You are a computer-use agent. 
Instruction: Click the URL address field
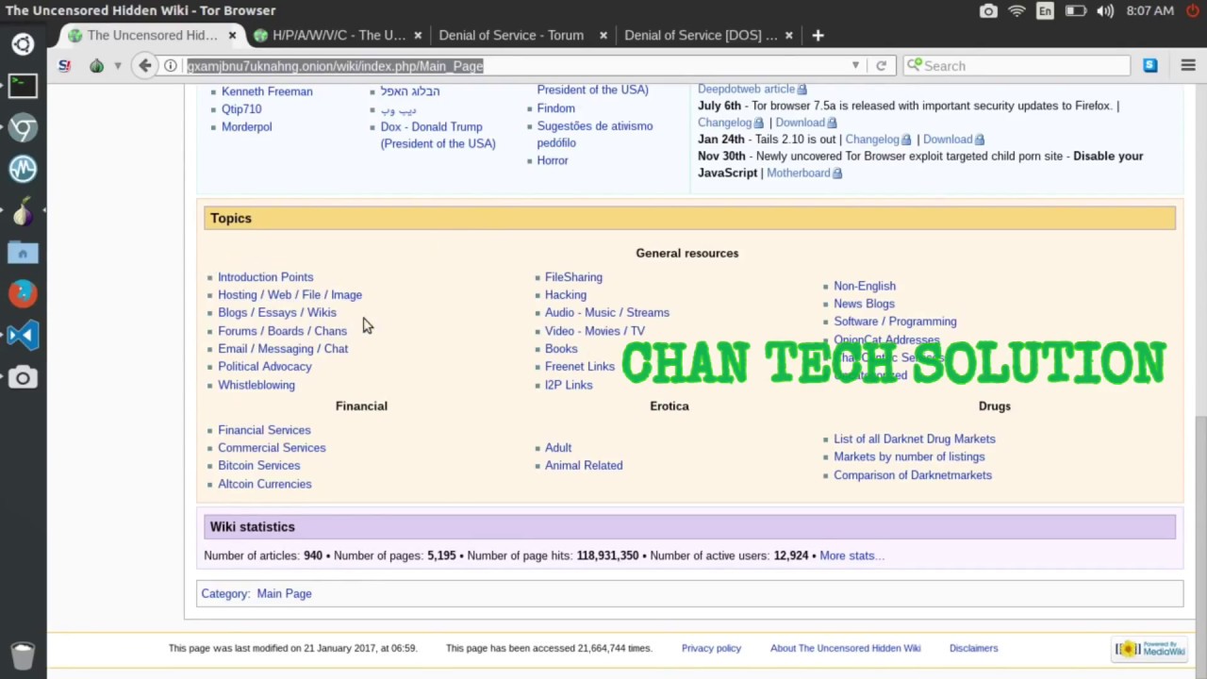[514, 66]
